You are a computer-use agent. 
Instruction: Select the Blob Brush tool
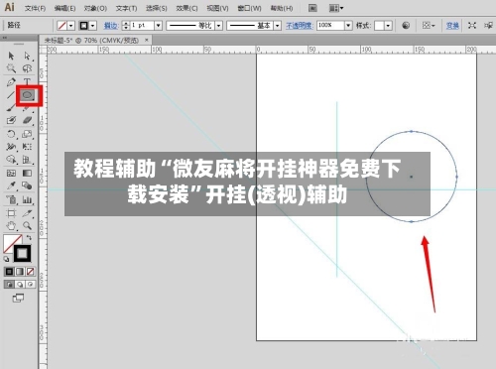(11, 120)
